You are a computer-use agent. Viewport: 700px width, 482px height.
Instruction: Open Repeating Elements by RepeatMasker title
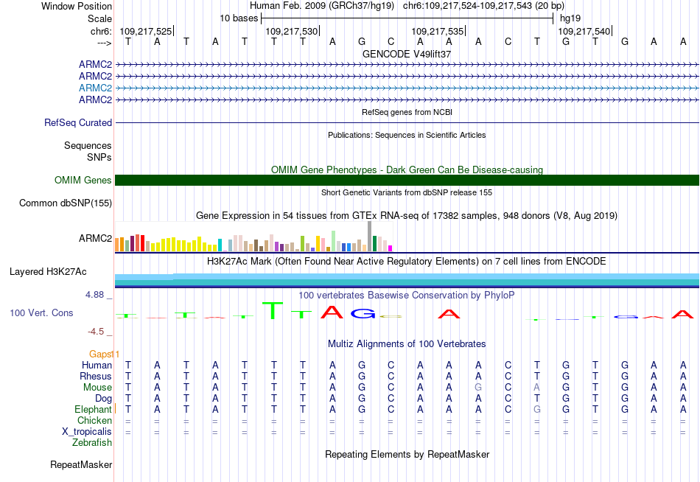coord(407,454)
